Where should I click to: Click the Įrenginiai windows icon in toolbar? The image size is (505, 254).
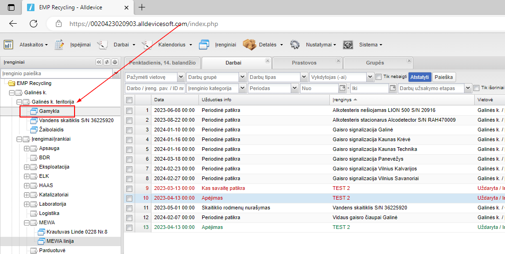tap(204, 45)
